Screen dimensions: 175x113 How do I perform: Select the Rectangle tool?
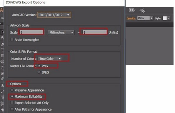click(2, 56)
